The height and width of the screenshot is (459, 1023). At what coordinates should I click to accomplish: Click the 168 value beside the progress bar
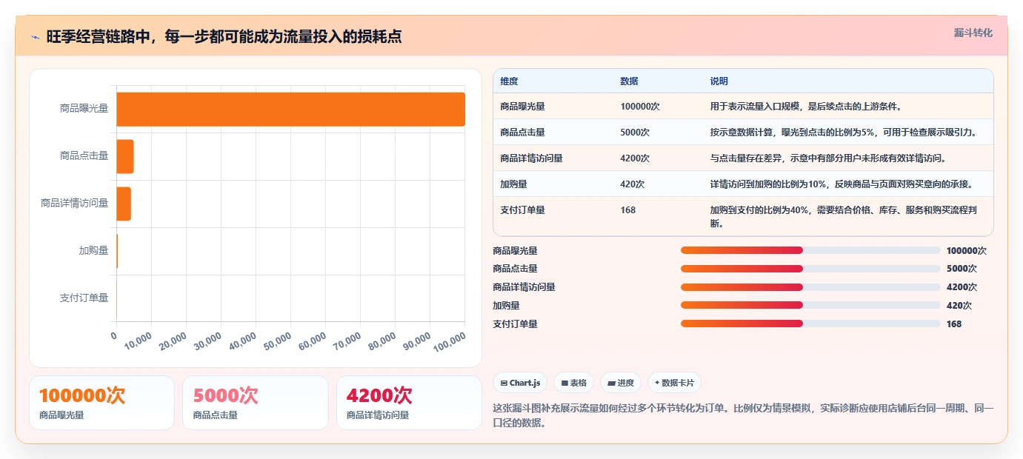pos(954,324)
